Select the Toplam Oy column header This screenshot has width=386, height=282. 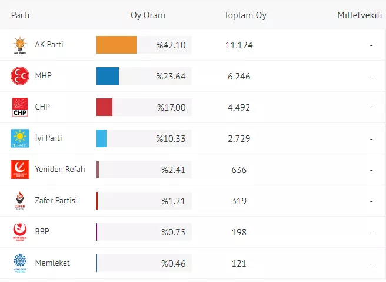pos(245,15)
